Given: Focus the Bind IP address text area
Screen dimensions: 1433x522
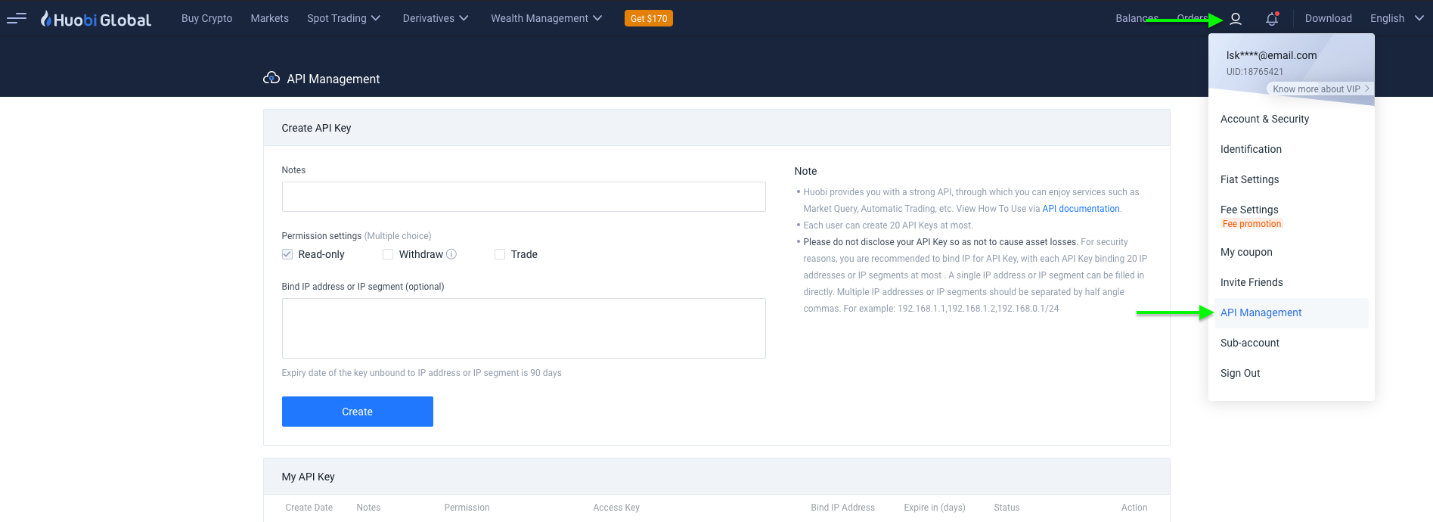Looking at the screenshot, I should tap(523, 328).
